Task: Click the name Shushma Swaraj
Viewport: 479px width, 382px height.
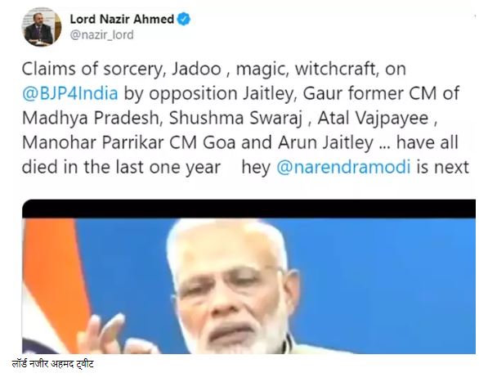Action: [235, 118]
